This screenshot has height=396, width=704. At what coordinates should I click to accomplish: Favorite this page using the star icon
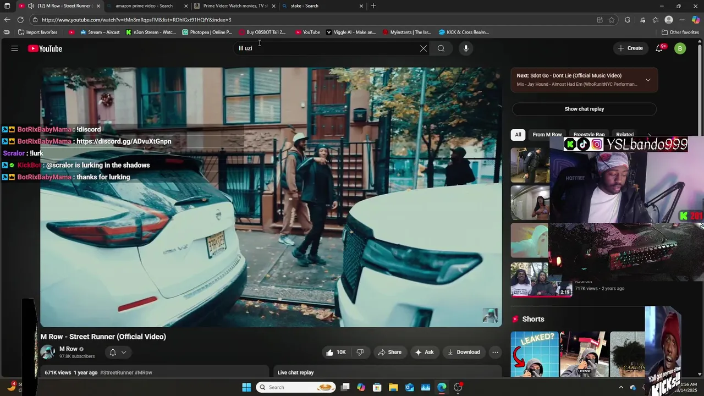tap(612, 20)
